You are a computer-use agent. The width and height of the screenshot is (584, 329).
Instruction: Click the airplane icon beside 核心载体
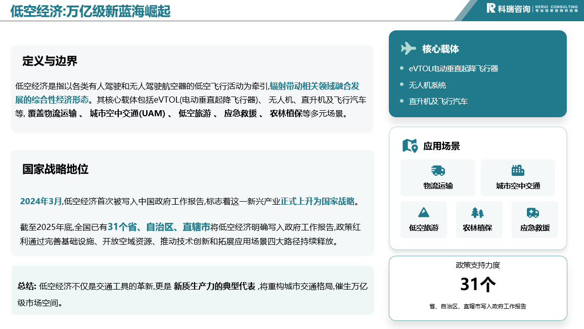coord(408,49)
